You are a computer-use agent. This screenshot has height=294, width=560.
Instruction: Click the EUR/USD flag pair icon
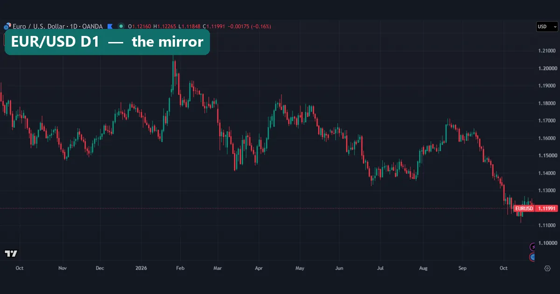click(7, 27)
